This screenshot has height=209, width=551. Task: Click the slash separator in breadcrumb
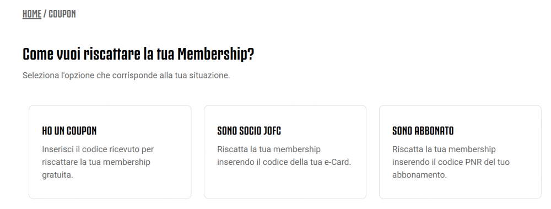[x=45, y=14]
